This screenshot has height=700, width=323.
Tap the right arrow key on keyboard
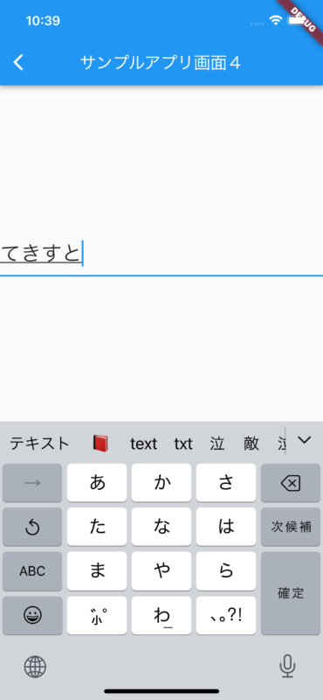point(32,483)
